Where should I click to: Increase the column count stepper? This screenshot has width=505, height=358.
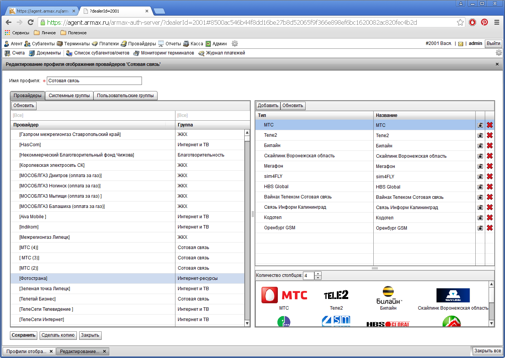point(318,273)
